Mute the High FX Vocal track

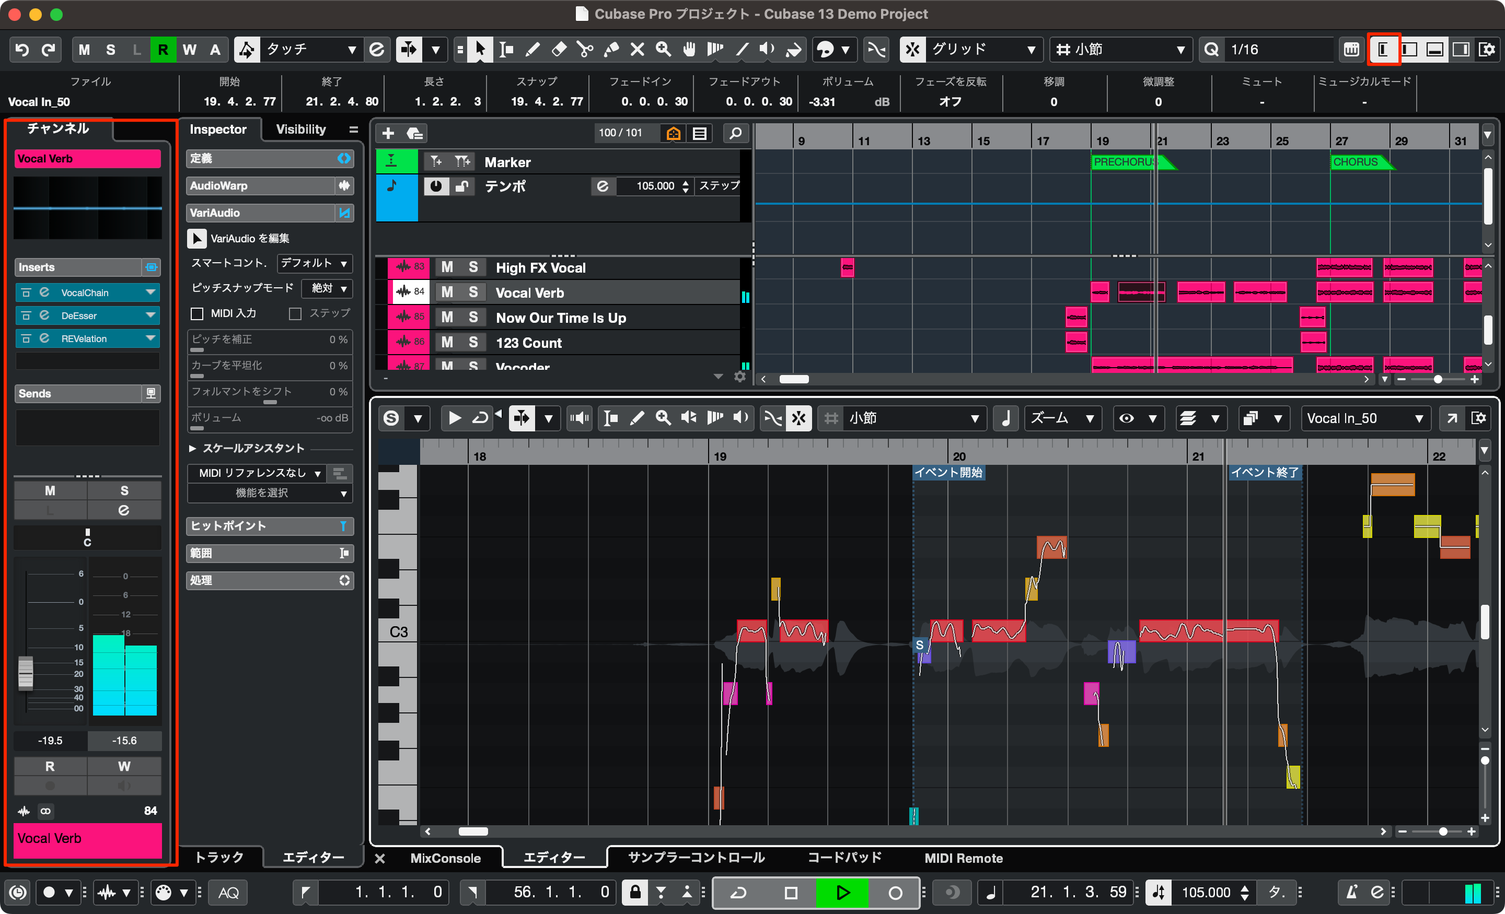pos(447,267)
